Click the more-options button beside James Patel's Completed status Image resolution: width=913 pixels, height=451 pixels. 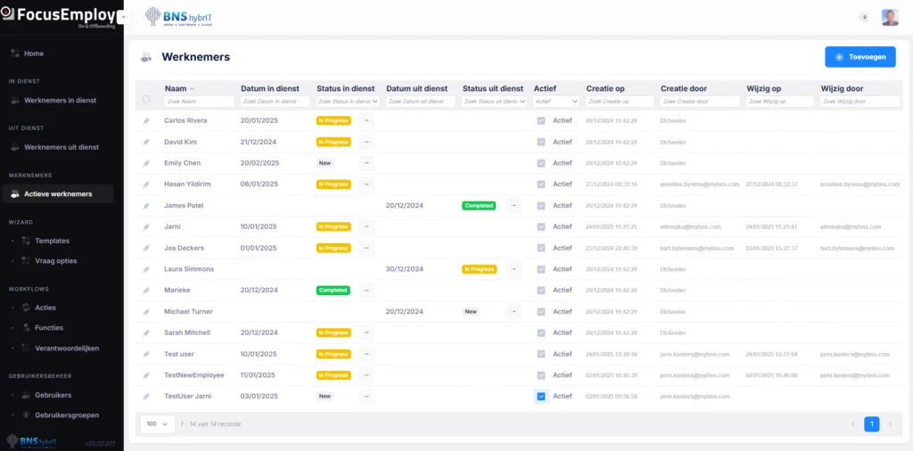coord(513,205)
